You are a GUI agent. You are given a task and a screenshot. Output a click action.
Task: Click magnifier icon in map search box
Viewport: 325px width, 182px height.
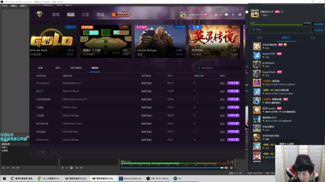click(199, 68)
